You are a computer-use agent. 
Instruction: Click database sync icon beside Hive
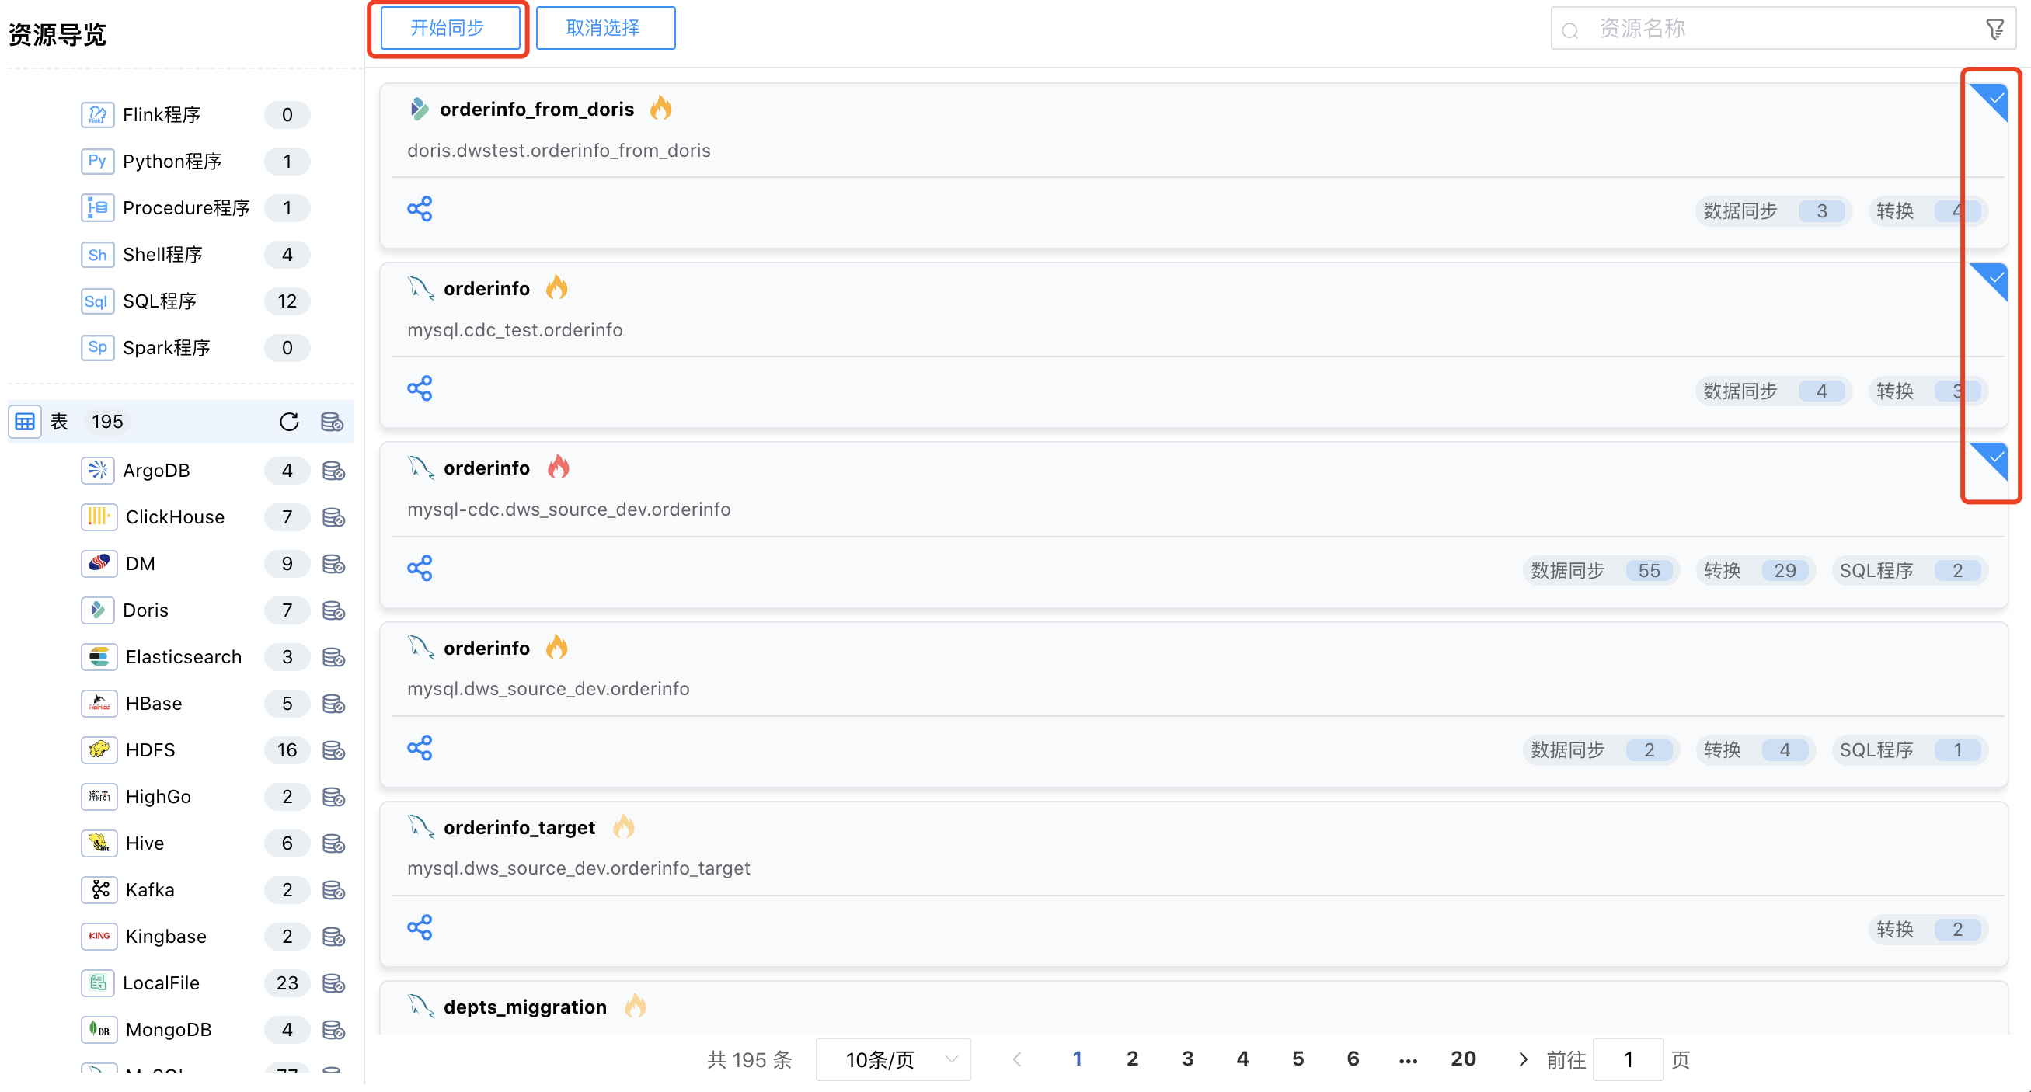[x=333, y=843]
